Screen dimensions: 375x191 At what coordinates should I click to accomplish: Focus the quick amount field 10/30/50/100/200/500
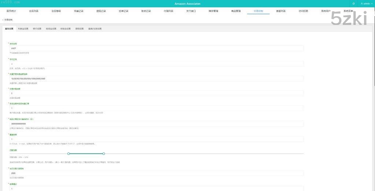[x=156, y=79]
